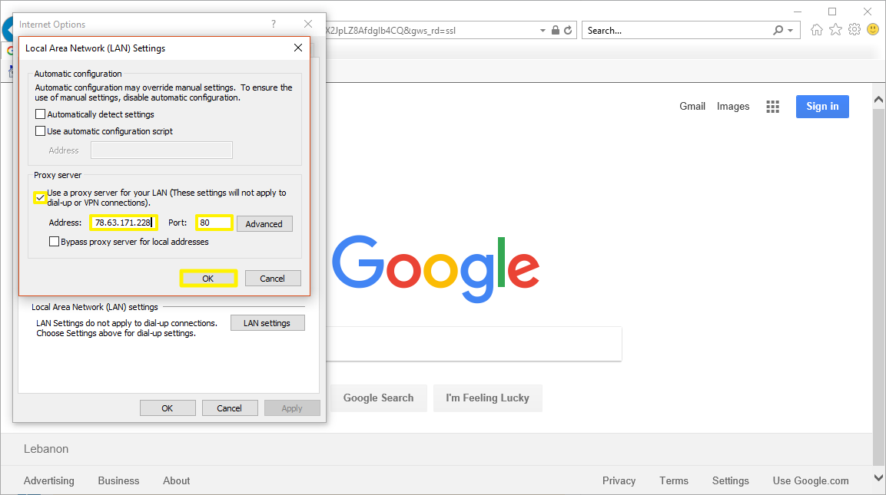This screenshot has height=495, width=886.
Task: Confirm LAN Settings with OK
Action: point(208,279)
